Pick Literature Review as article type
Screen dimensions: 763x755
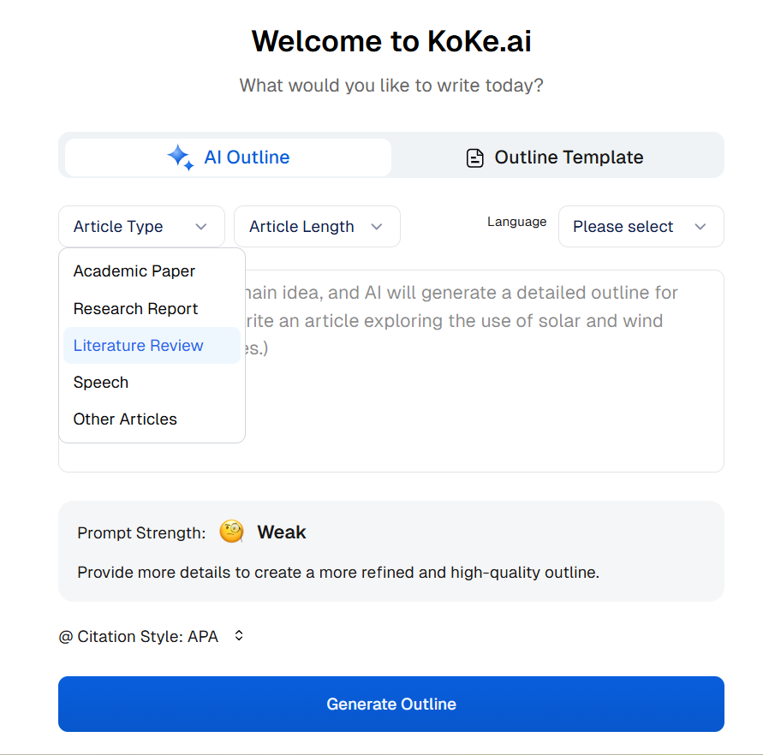139,346
